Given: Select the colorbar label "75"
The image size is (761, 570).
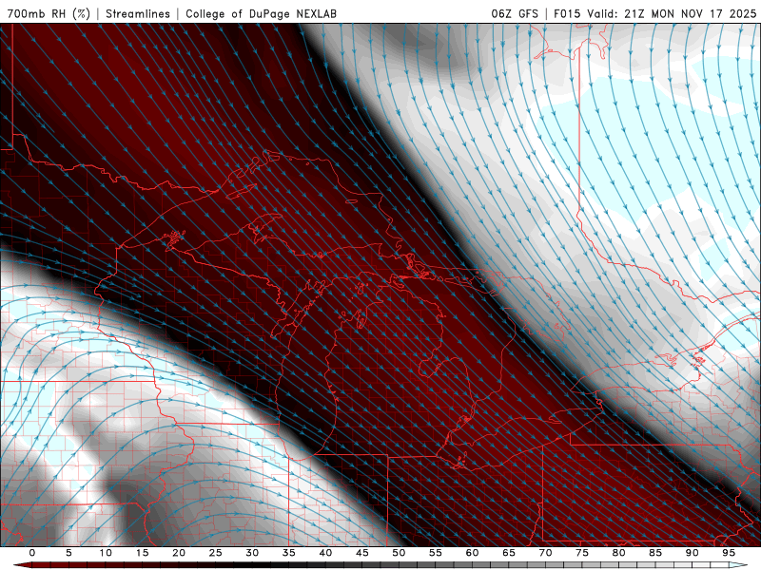Looking at the screenshot, I should 582,553.
